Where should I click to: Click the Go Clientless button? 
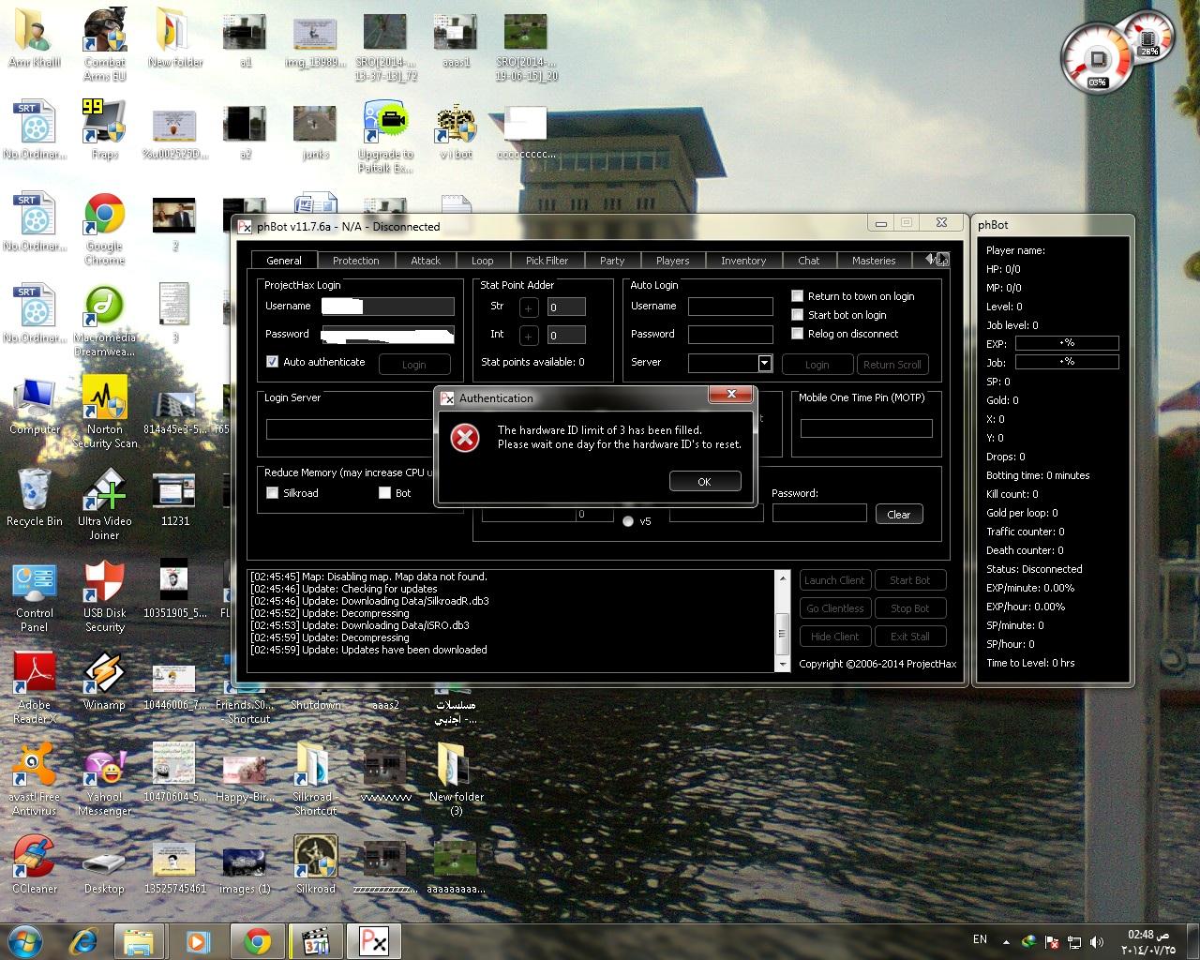tap(834, 608)
